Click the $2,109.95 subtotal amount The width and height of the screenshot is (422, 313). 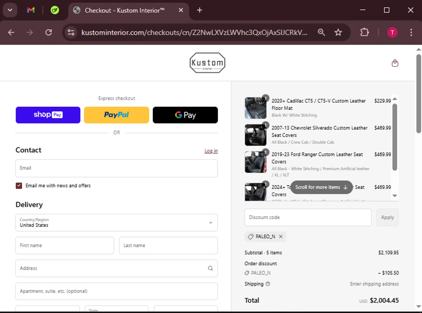(388, 253)
